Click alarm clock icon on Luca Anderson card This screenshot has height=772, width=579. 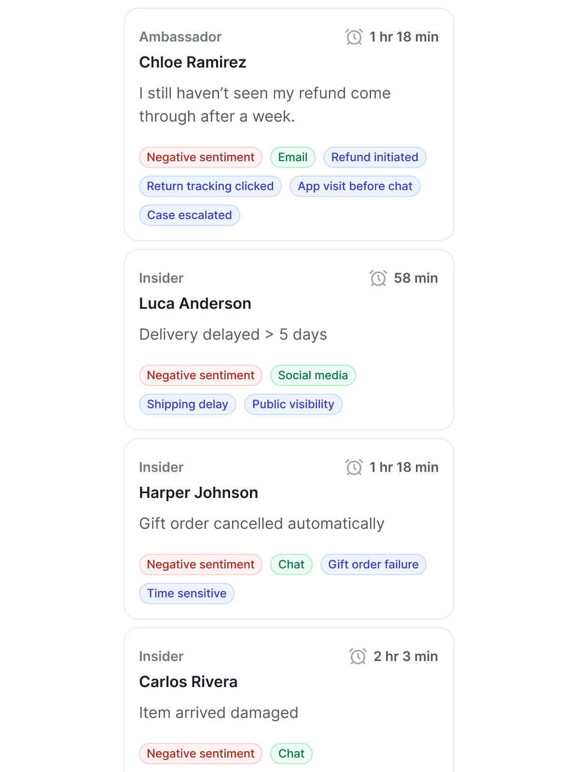pos(378,278)
